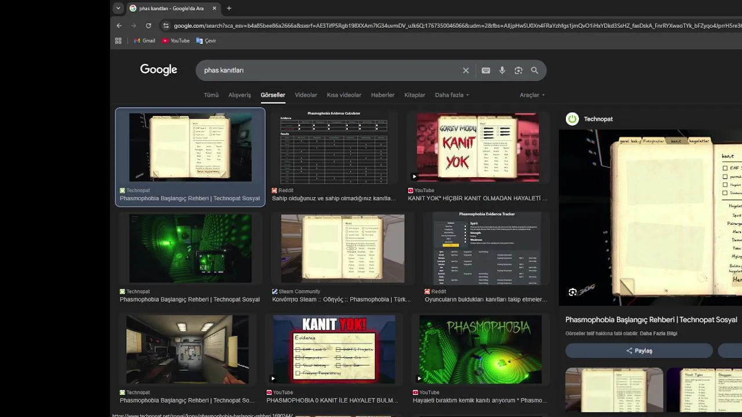The width and height of the screenshot is (742, 417).
Task: Play icon on 'KANIT YOK!' Evidence thumbnail
Action: (273, 378)
